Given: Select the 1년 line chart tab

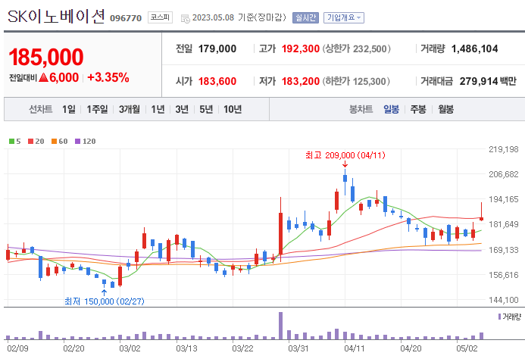Looking at the screenshot, I should point(158,109).
